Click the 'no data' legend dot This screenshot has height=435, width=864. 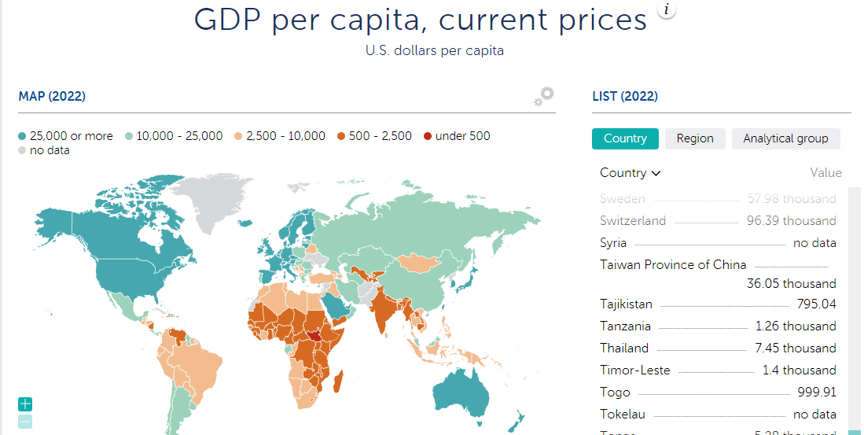click(x=23, y=151)
